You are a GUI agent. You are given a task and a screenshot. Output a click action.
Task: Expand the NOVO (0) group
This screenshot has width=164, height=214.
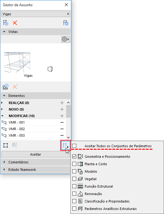(x=2, y=109)
